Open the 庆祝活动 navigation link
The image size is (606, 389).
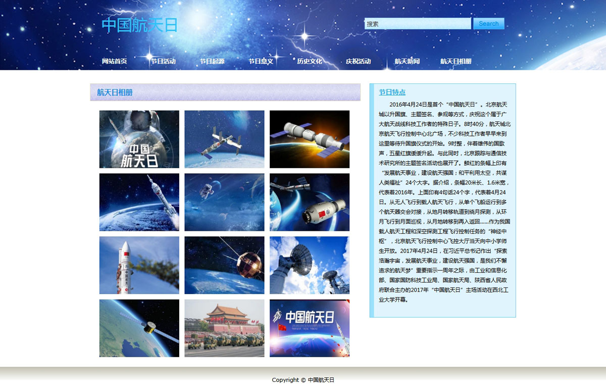(359, 61)
